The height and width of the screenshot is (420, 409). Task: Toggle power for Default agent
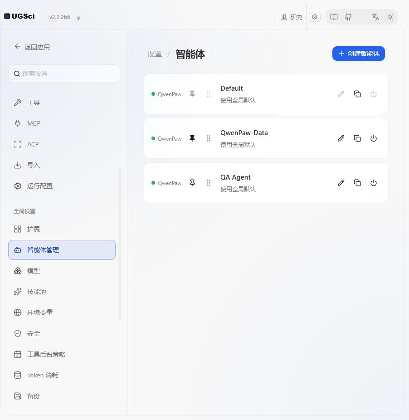point(374,94)
